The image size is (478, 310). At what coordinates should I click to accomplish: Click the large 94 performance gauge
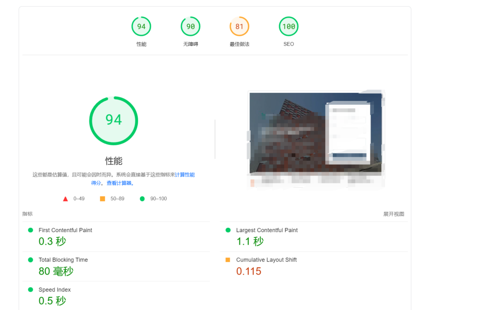pyautogui.click(x=113, y=120)
